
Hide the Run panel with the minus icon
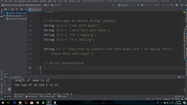coord(183,77)
